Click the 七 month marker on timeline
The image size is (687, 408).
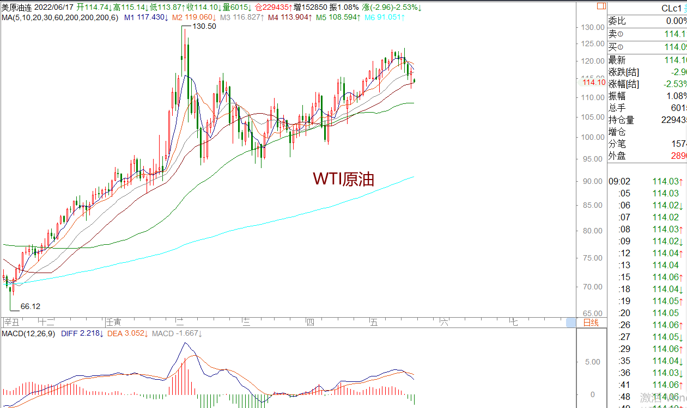tap(513, 322)
